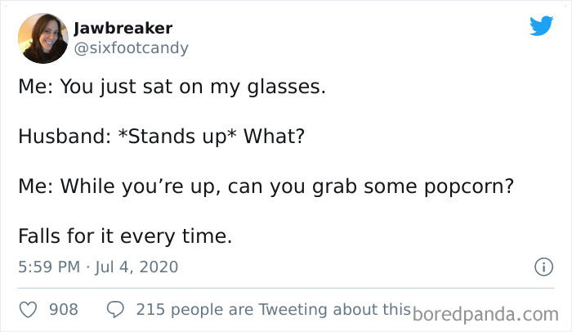Click the Jul 4, 2020 date
Screen dimensions: 572x332
click(136, 267)
